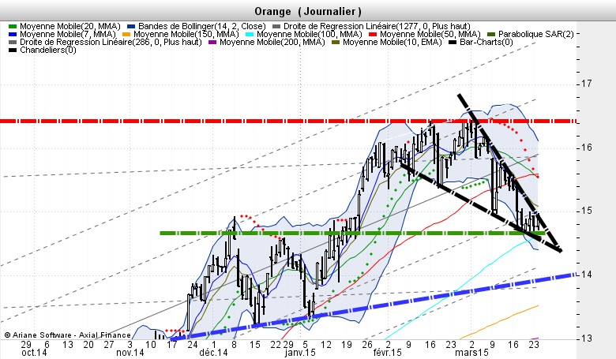Image resolution: width=616 pixels, height=359 pixels.
Task: Click the déc.14 month label
Action: 213,353
